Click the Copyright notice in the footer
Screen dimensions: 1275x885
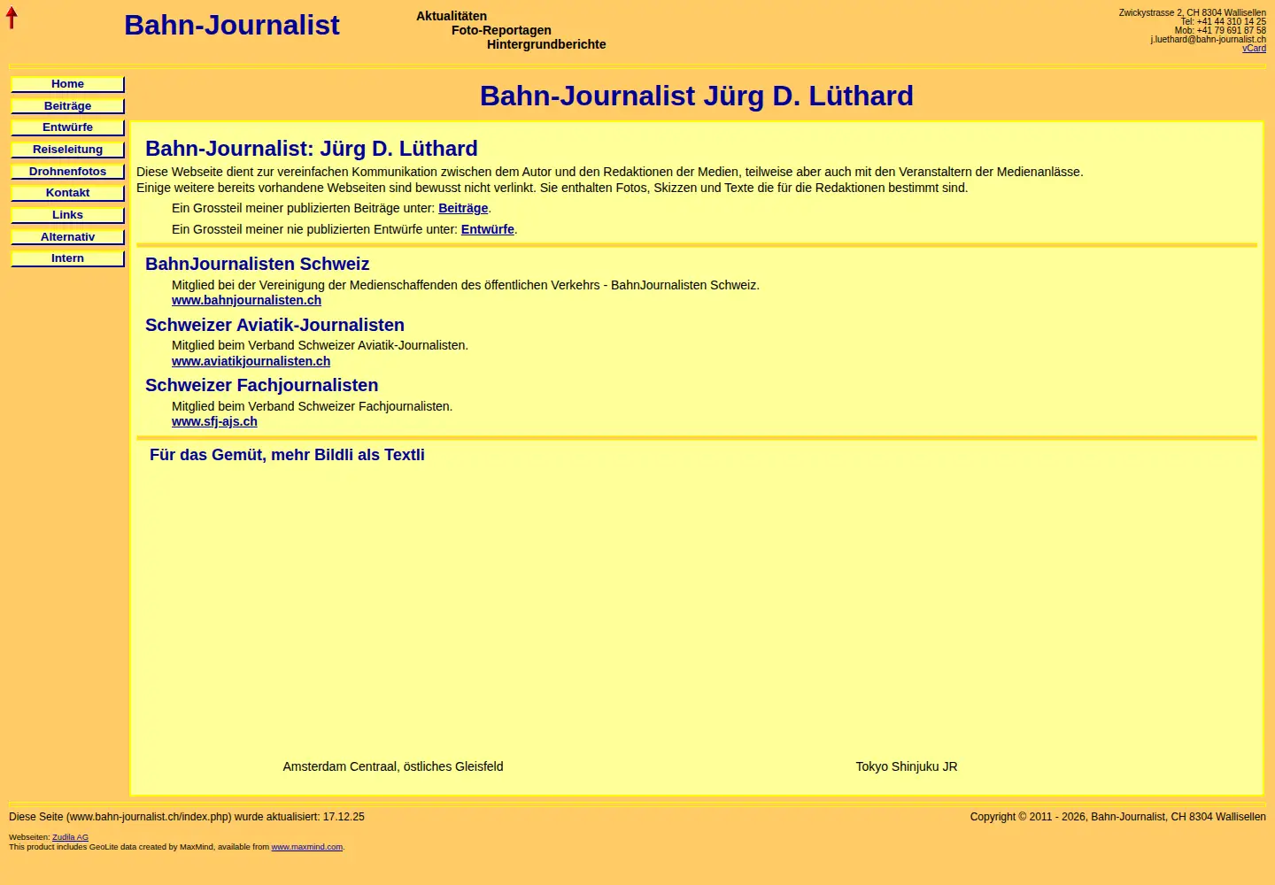coord(1117,817)
